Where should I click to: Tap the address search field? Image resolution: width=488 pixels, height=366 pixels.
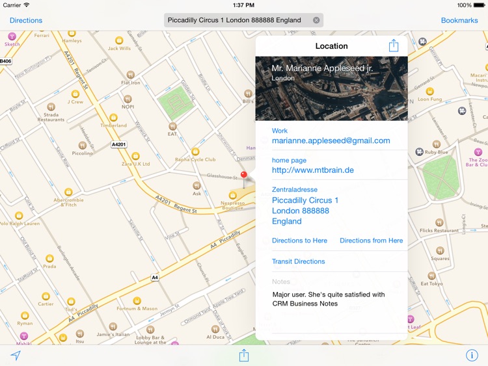point(243,20)
